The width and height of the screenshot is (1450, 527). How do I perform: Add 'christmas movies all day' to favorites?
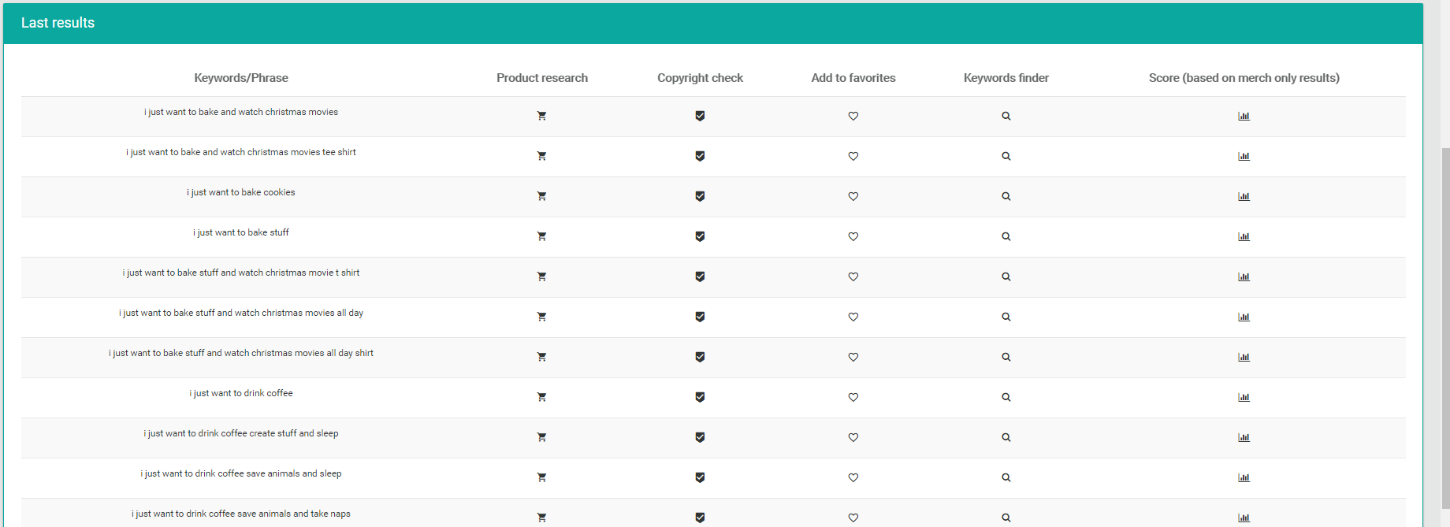pos(853,317)
